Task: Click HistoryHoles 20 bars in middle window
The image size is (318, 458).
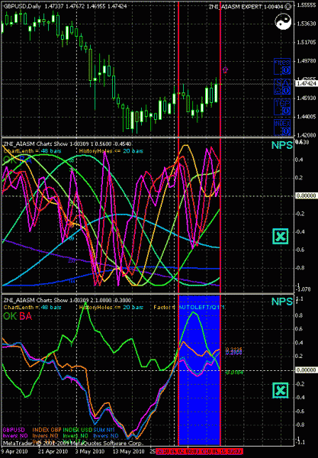Action: tap(111, 151)
